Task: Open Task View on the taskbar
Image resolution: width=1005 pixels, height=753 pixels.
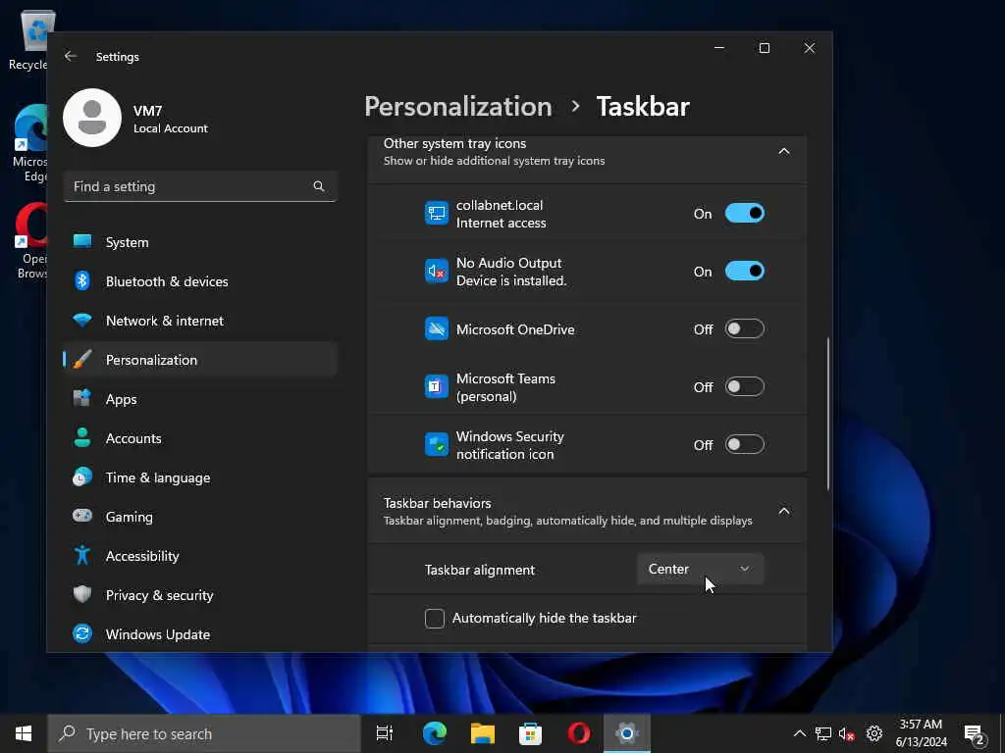Action: (x=385, y=733)
